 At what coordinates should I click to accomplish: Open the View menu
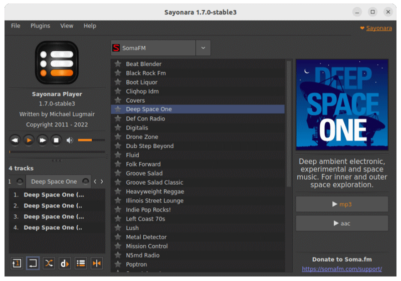tap(67, 26)
